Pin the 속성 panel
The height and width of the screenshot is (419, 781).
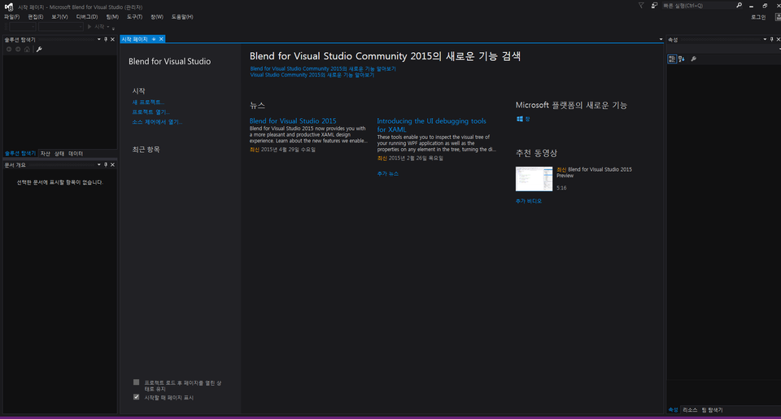pos(771,39)
